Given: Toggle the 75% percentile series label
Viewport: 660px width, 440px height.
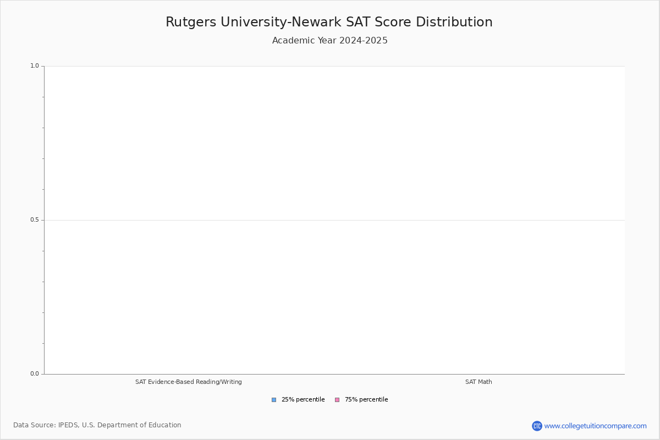Looking at the screenshot, I should pos(366,400).
